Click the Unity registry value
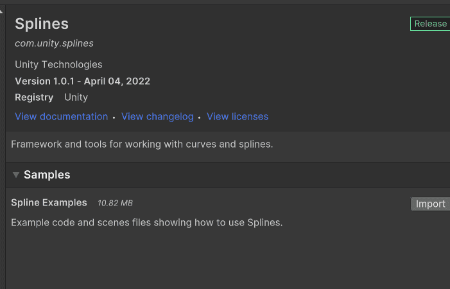Viewport: 450px width, 289px height. 76,97
